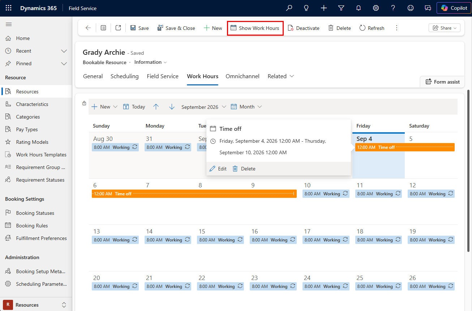Click Save & Close
This screenshot has height=311, width=472.
click(176, 28)
